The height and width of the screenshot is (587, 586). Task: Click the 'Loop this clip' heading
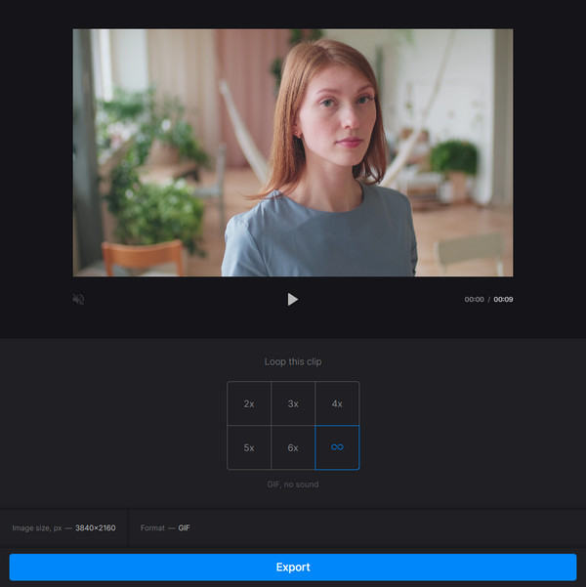[x=293, y=361]
